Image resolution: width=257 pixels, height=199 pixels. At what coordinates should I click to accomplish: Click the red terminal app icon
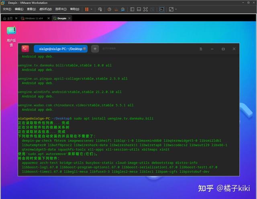click(x=25, y=49)
